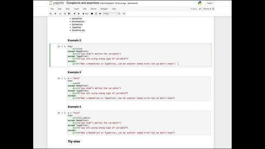Click the Trusted notebook indicator

(x=193, y=9)
